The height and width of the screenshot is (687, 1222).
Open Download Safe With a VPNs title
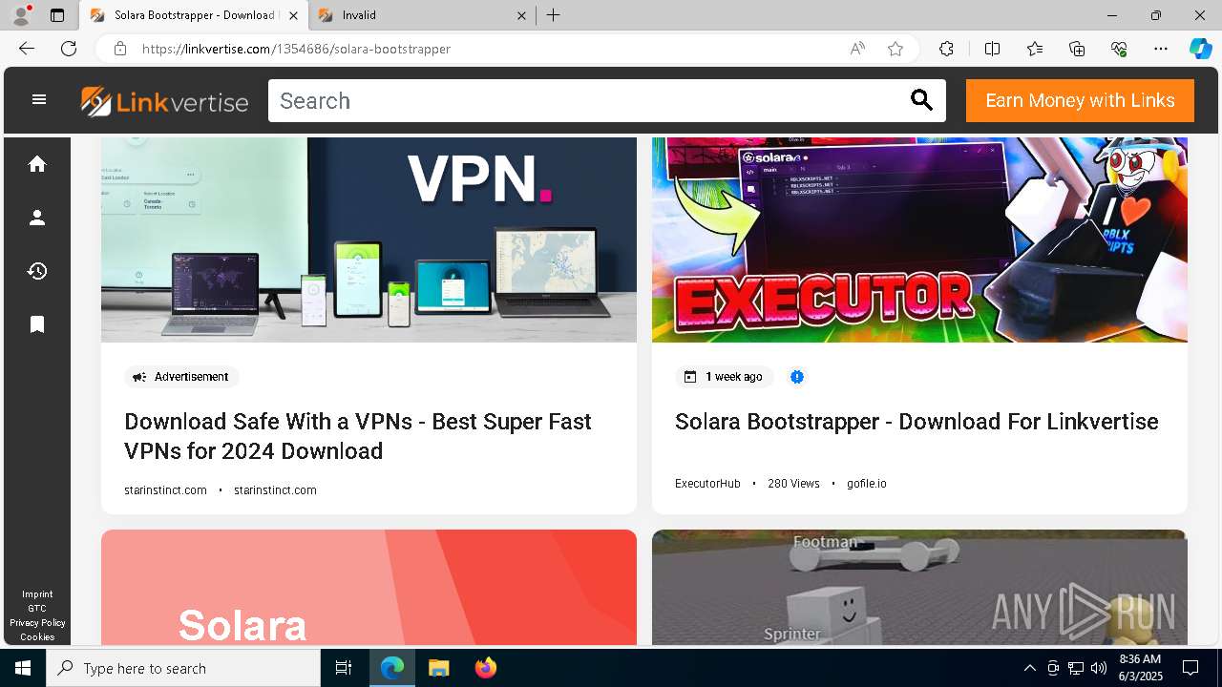point(358,436)
